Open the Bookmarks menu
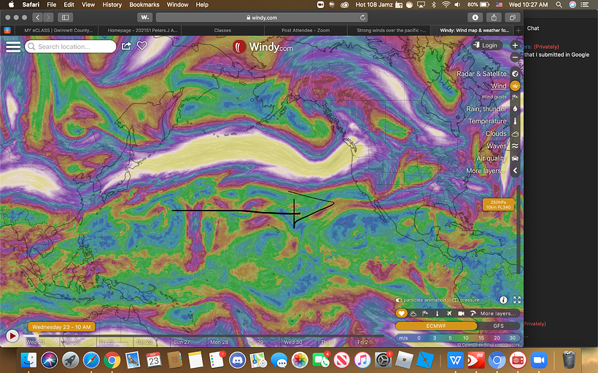This screenshot has width=598, height=373. 144,4
